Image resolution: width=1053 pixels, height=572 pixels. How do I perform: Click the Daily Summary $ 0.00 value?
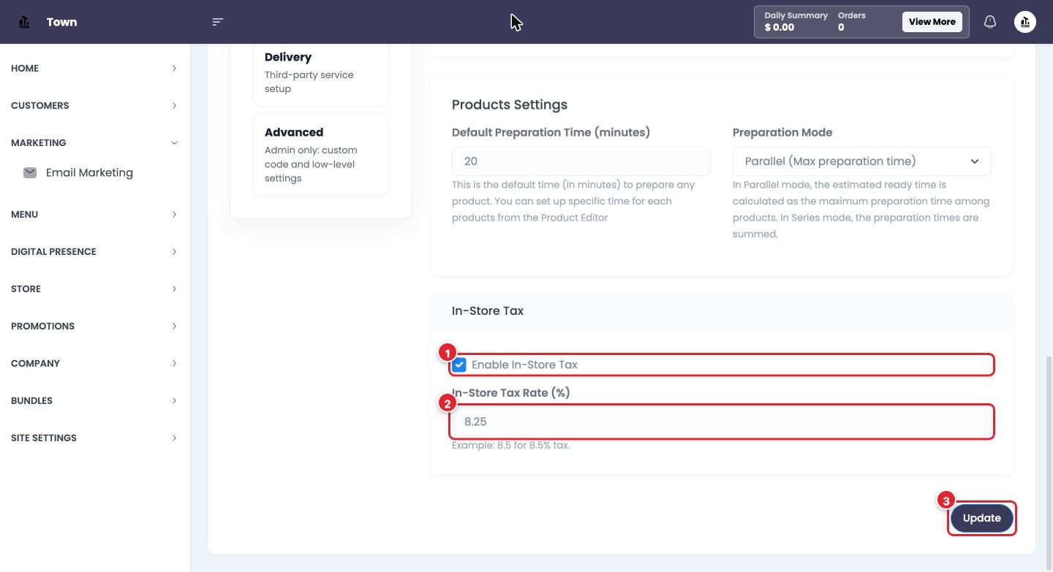click(780, 27)
